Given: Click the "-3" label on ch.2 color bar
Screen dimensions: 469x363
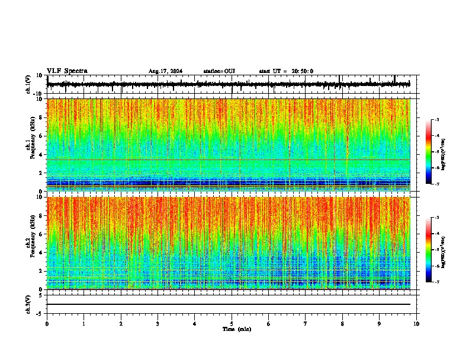Looking at the screenshot, I should pos(437,218).
